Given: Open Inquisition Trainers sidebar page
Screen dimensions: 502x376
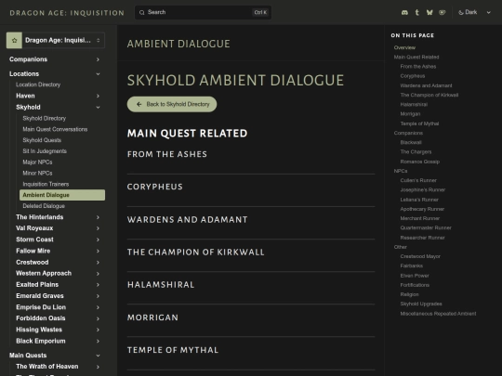Looking at the screenshot, I should coord(46,184).
